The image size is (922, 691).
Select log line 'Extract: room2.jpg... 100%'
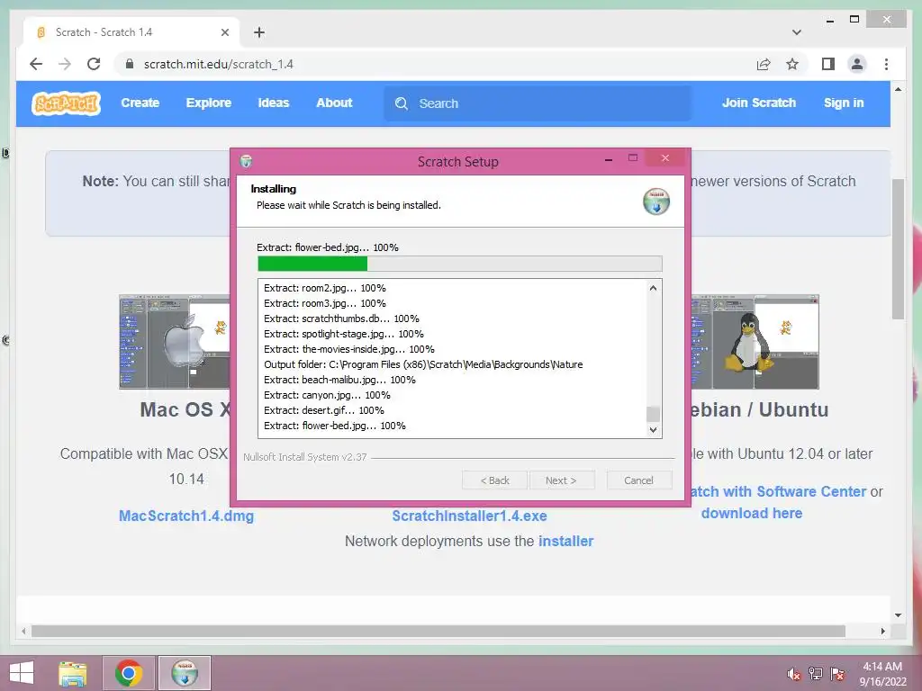[x=325, y=288]
